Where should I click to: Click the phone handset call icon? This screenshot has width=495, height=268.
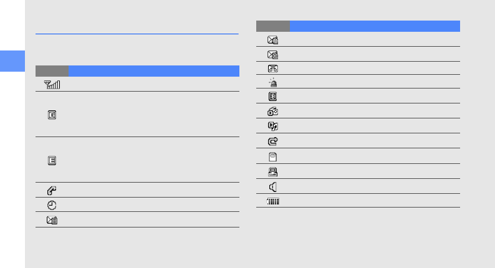pyautogui.click(x=52, y=189)
